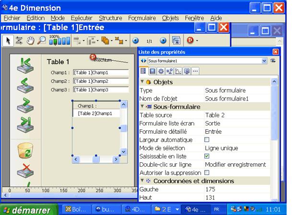The height and width of the screenshot is (215, 308).
Task: Go to the next form page
Action: (163, 41)
